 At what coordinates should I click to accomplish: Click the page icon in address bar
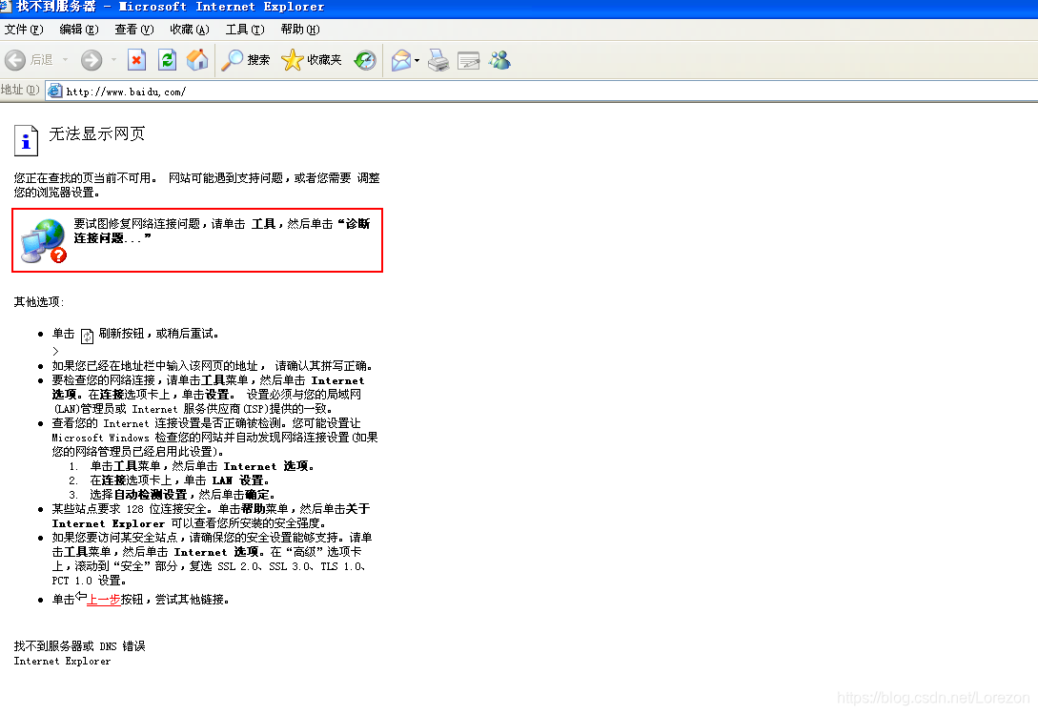pos(55,92)
